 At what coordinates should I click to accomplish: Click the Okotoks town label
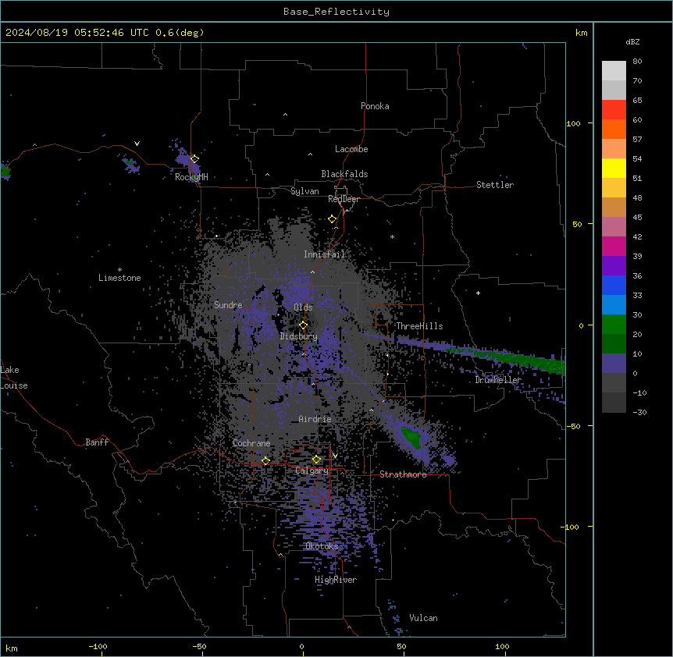tap(322, 546)
